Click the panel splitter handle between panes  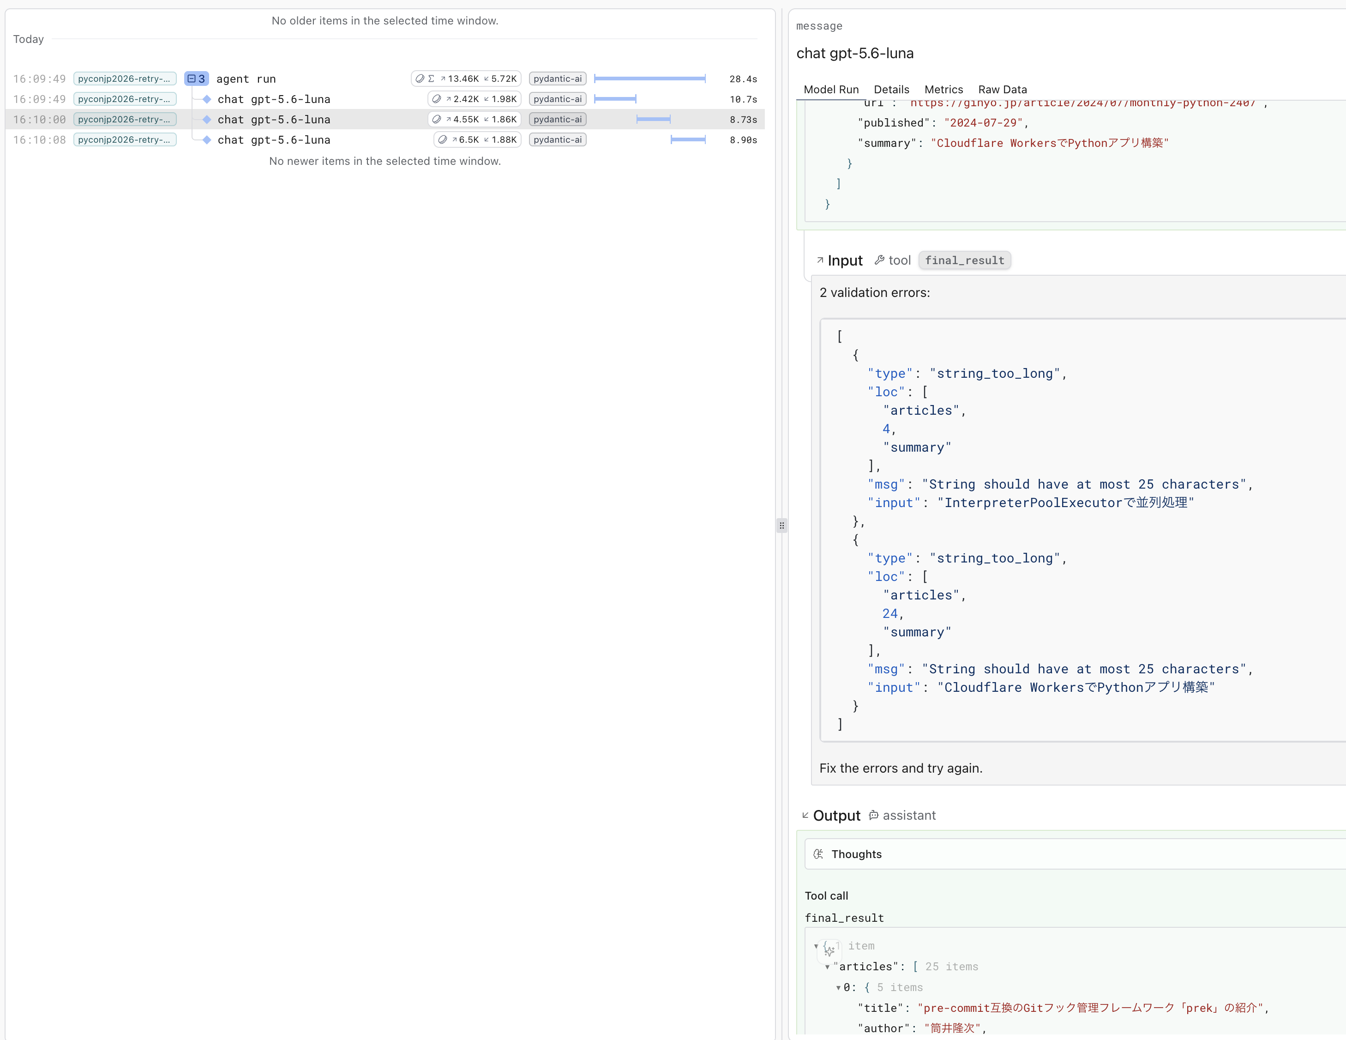tap(781, 525)
